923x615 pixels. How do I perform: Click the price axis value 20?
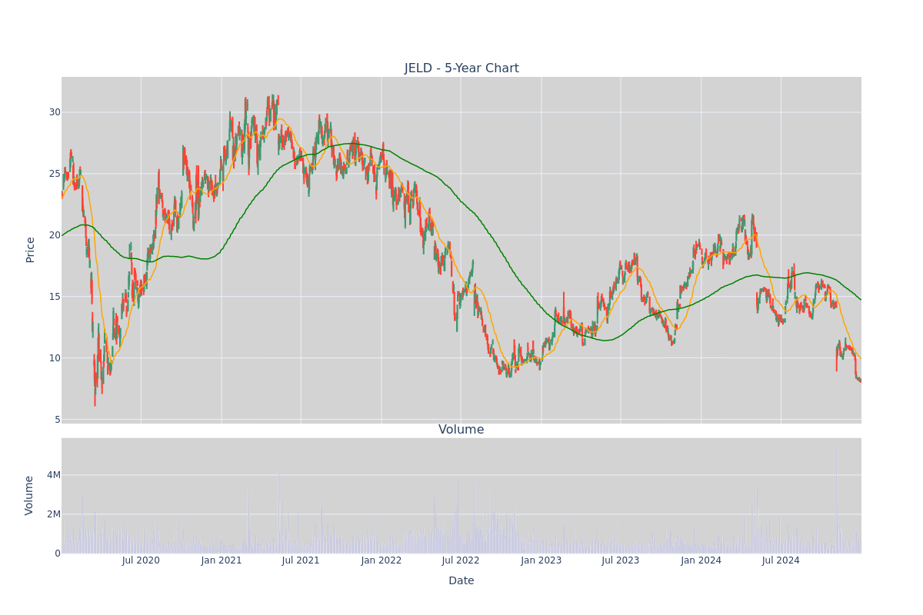pos(55,235)
